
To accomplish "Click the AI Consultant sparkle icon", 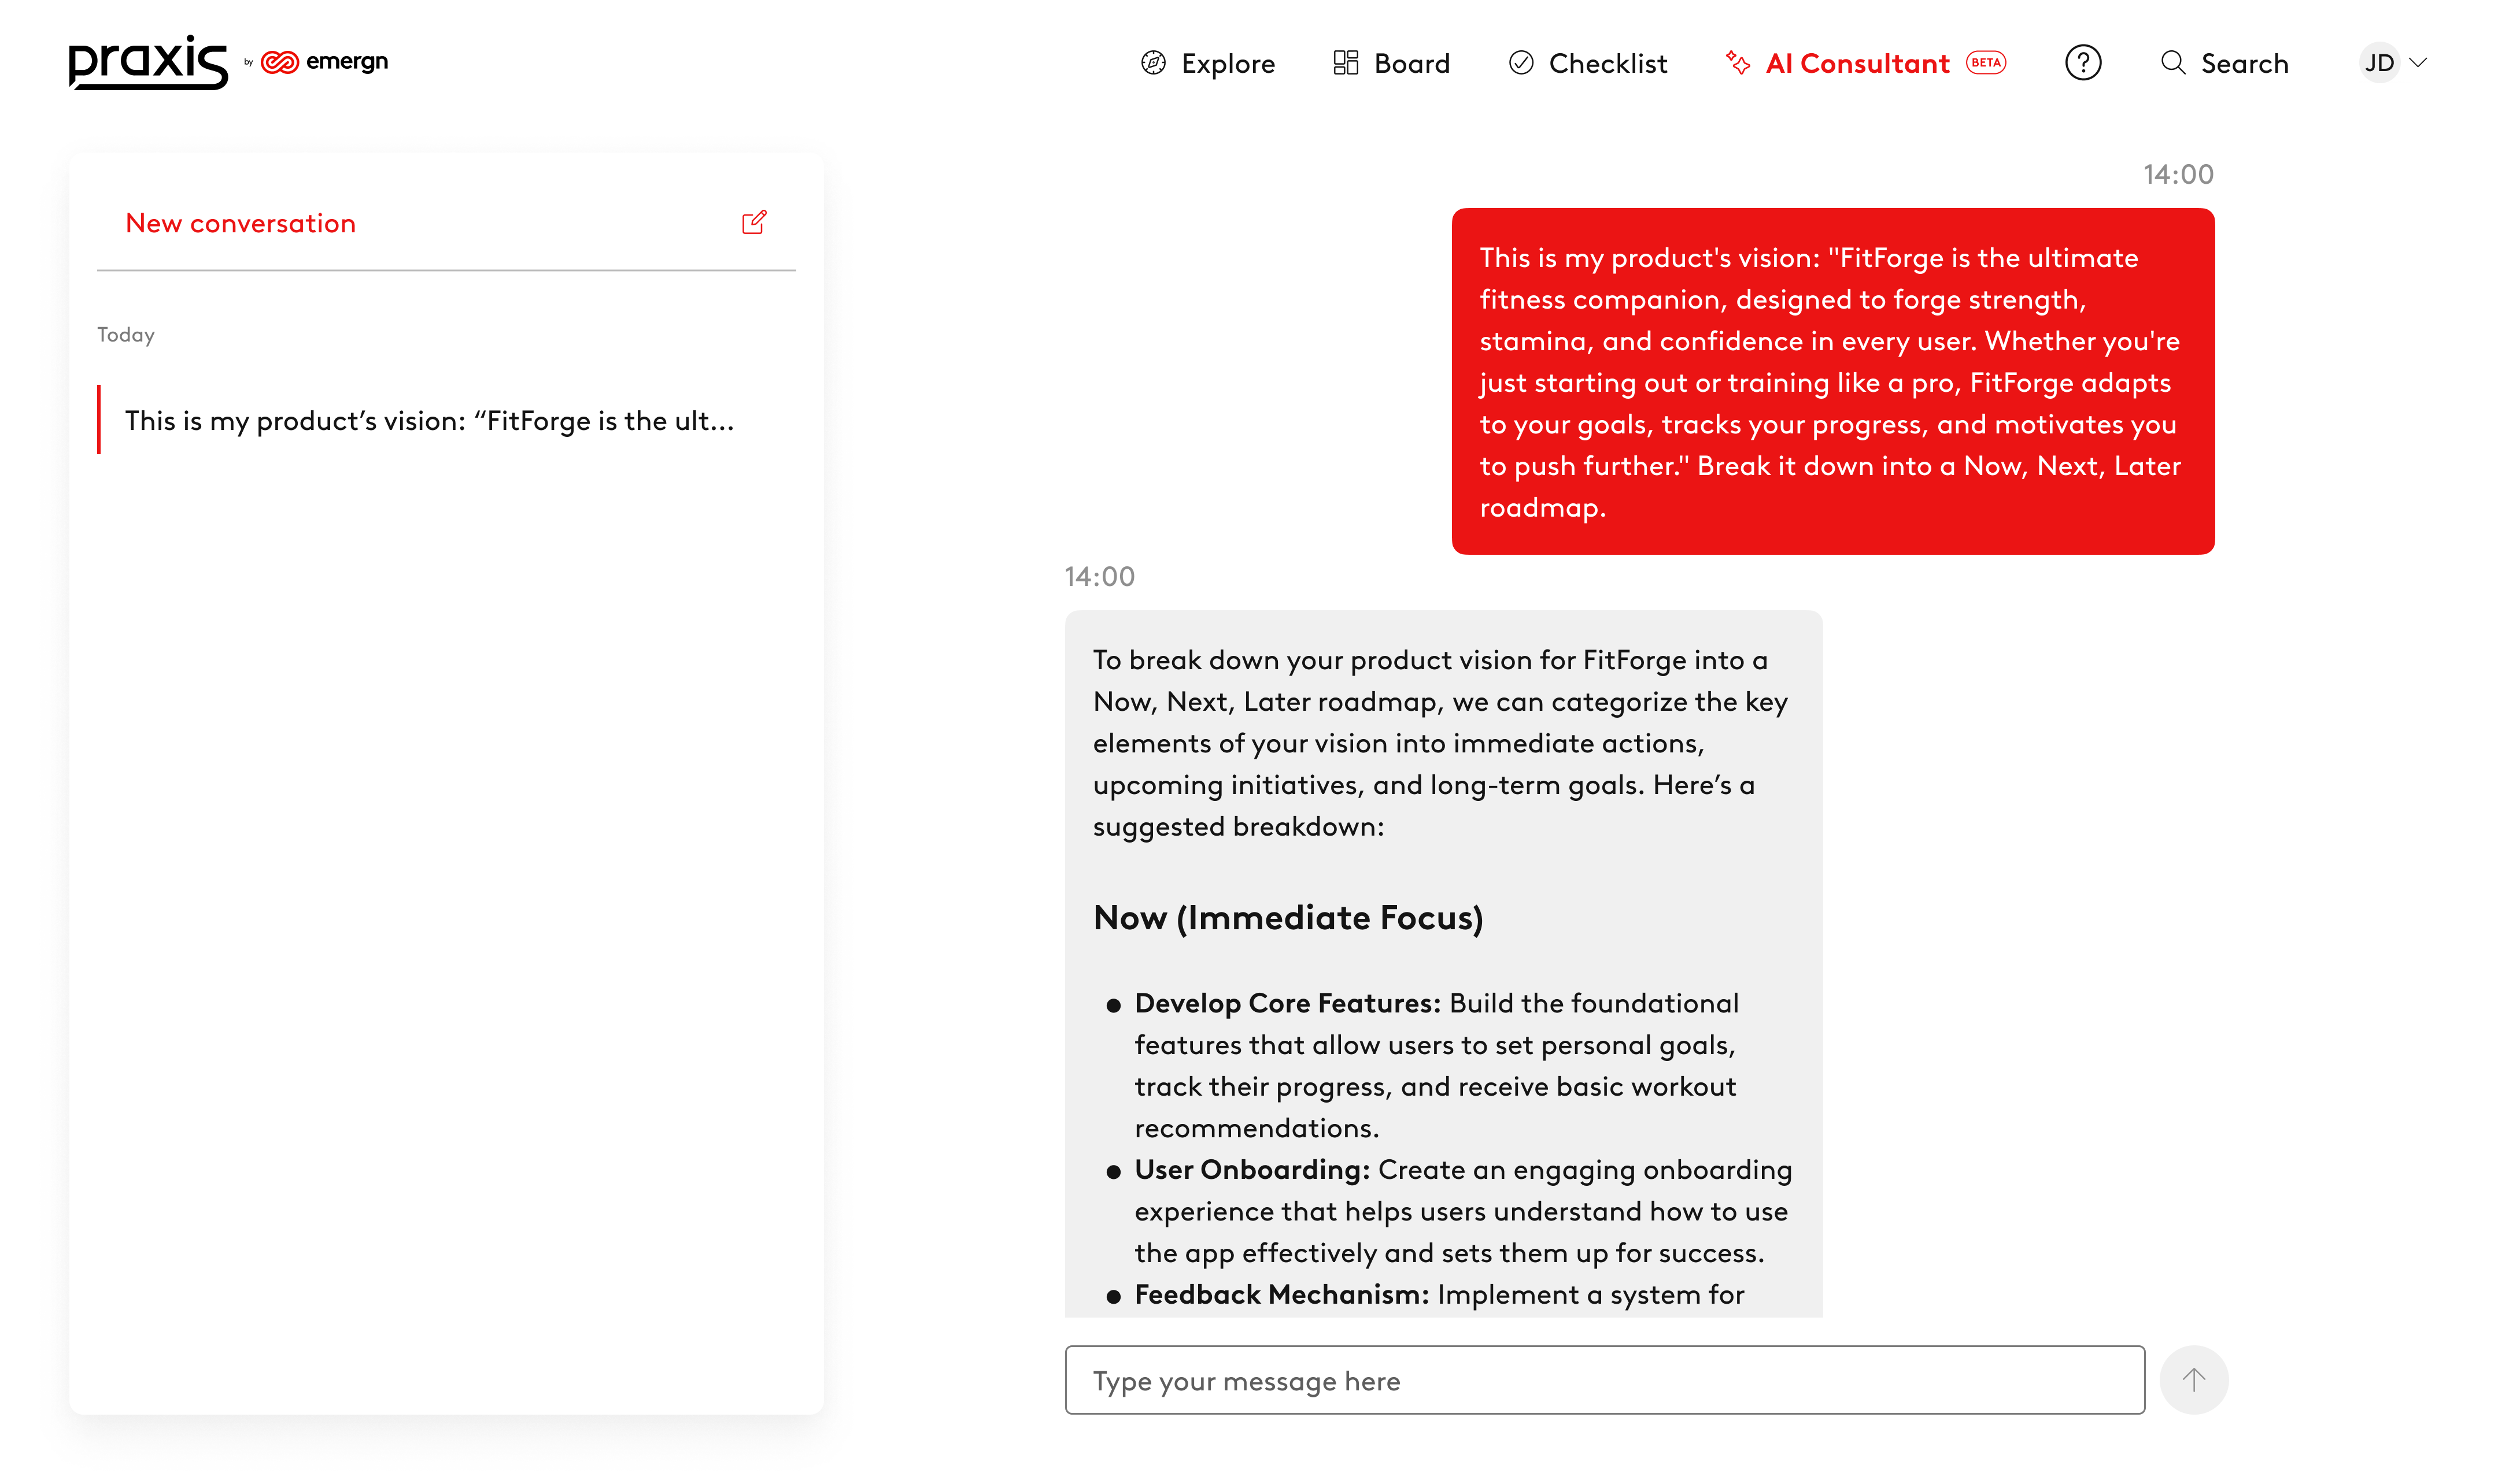I will [x=1738, y=63].
